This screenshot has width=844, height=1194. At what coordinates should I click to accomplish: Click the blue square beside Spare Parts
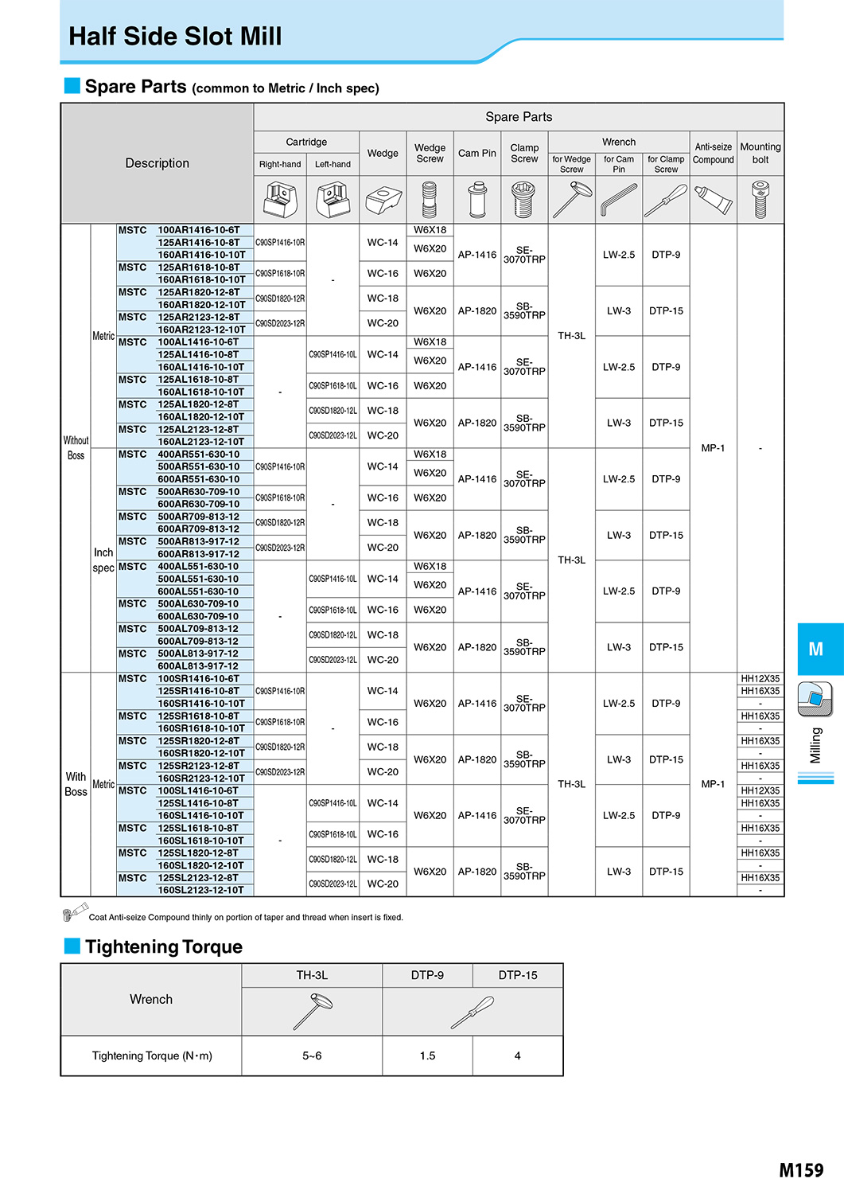coord(72,85)
